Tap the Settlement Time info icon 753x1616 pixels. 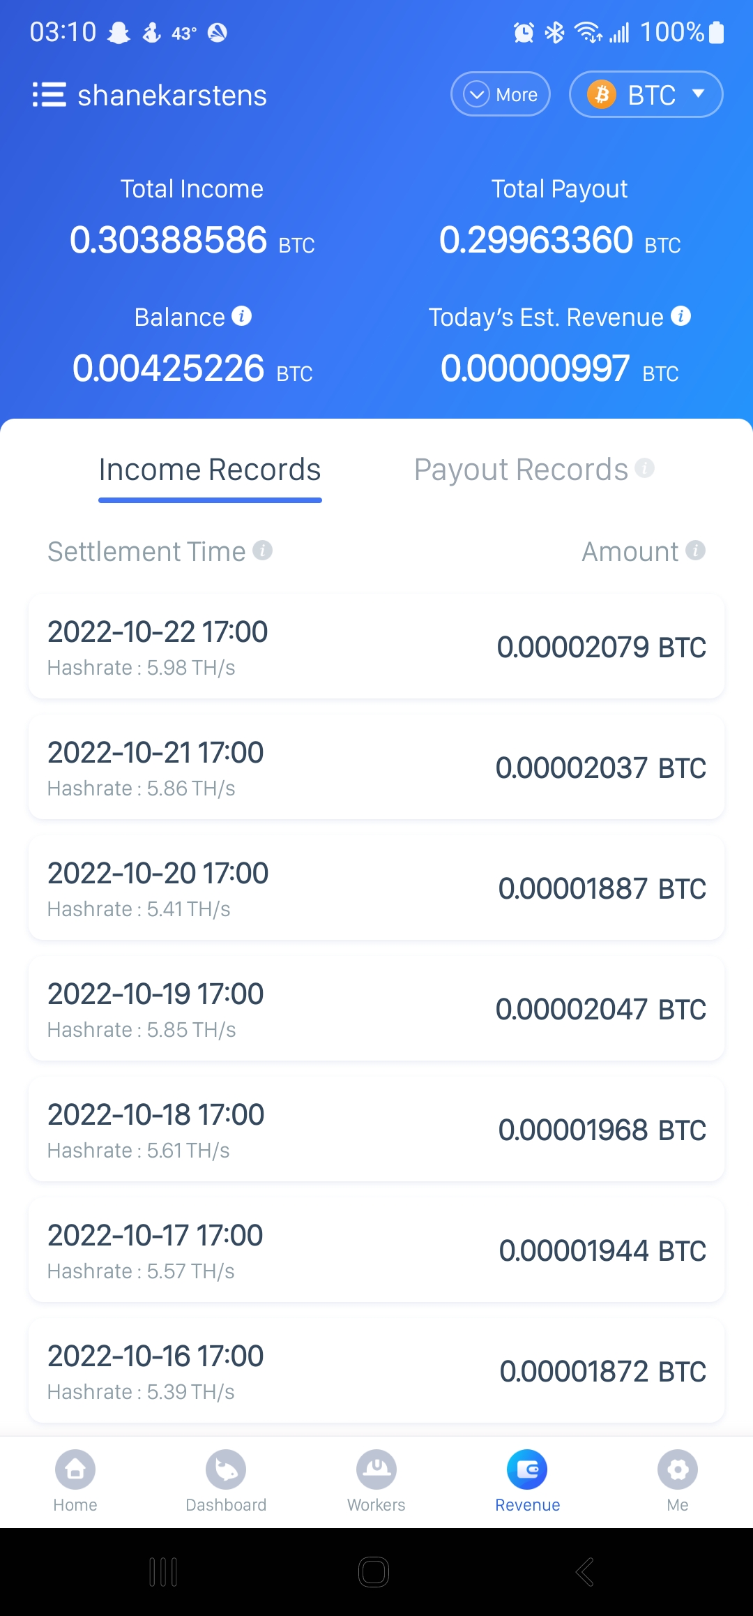(x=262, y=551)
